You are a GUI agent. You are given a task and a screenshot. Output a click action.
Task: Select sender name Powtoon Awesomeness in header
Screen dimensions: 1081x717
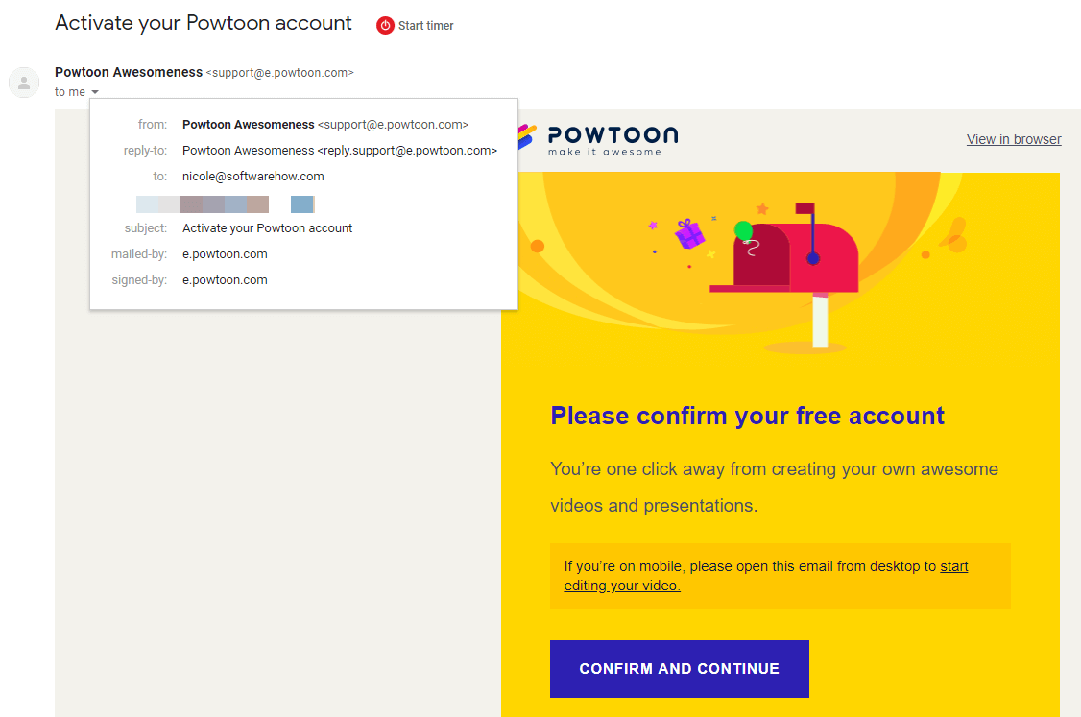tap(129, 72)
